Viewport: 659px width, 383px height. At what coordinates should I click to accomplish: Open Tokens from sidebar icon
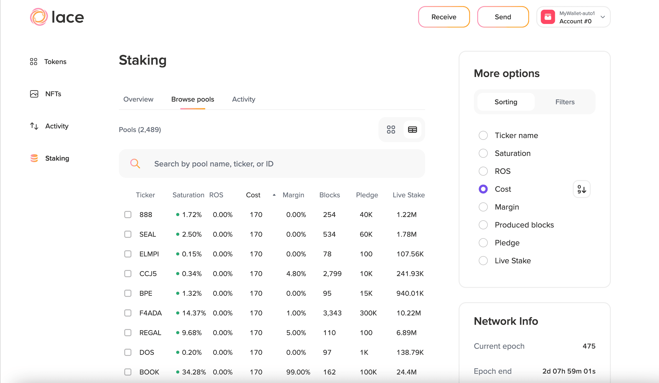pos(34,62)
